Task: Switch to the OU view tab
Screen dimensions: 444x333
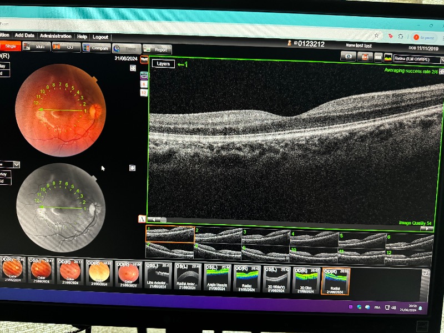Action: click(x=66, y=47)
